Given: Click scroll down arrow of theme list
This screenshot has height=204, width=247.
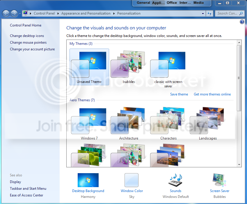Looking at the screenshot, I should coord(239,165).
